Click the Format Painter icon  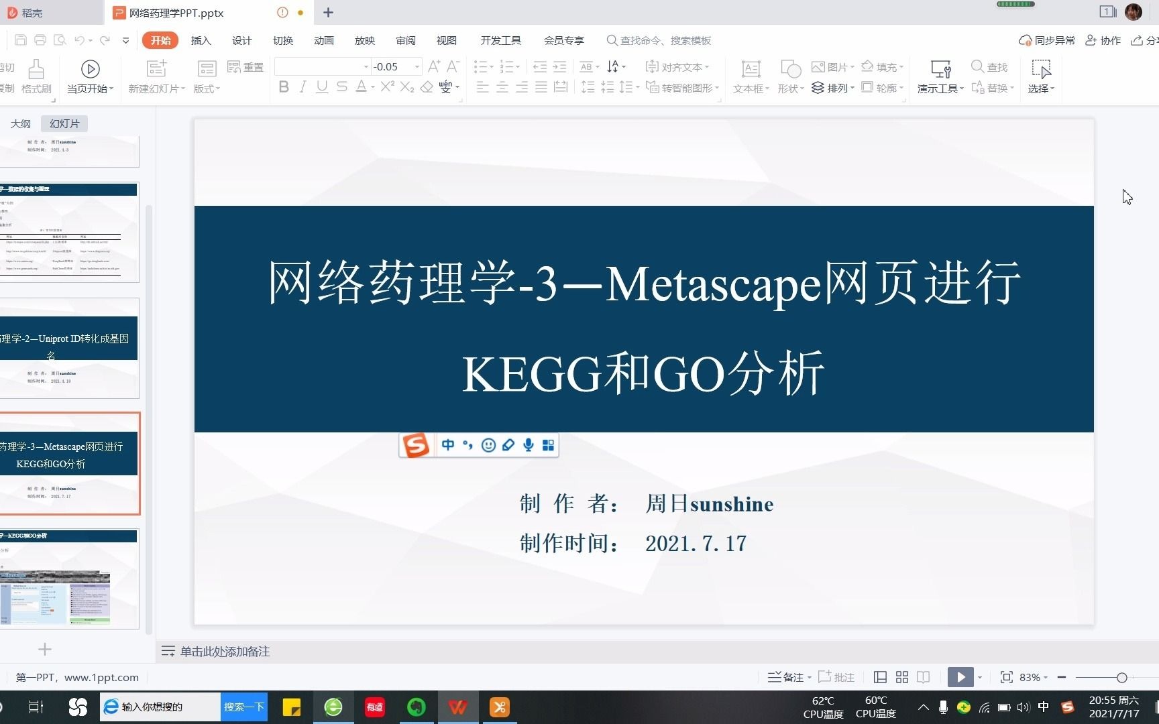(x=36, y=76)
